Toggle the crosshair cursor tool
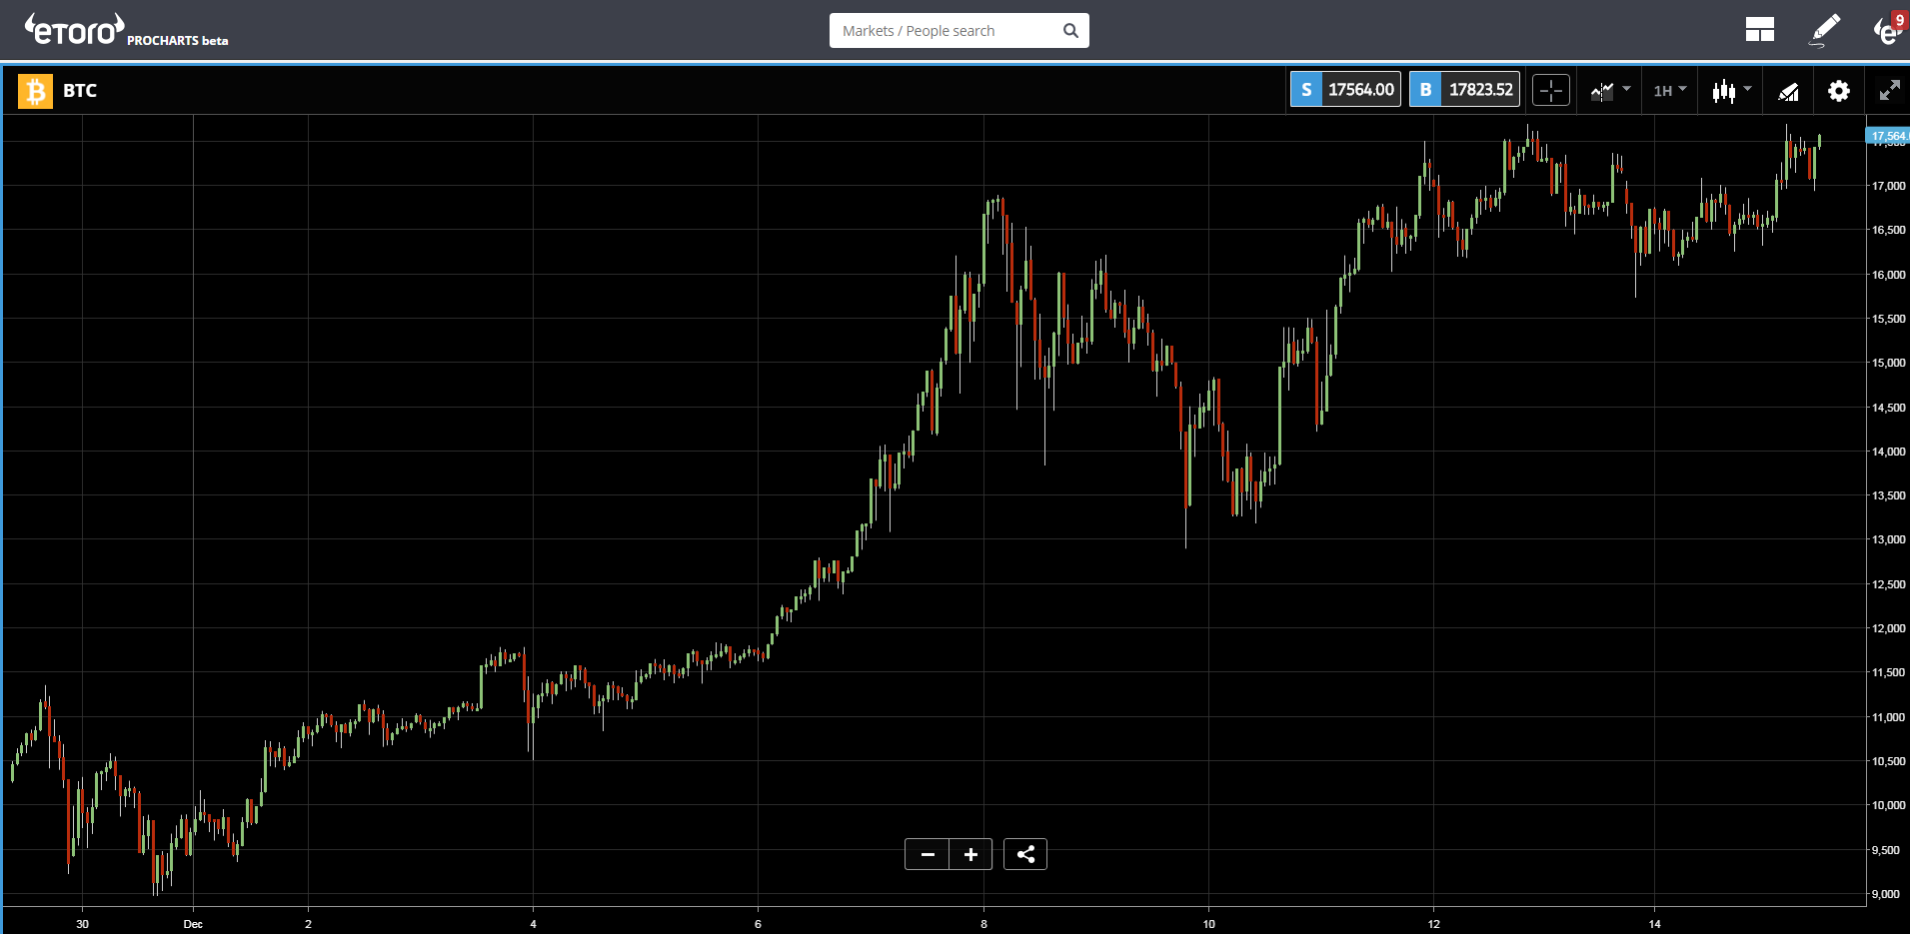1910x934 pixels. (x=1551, y=91)
